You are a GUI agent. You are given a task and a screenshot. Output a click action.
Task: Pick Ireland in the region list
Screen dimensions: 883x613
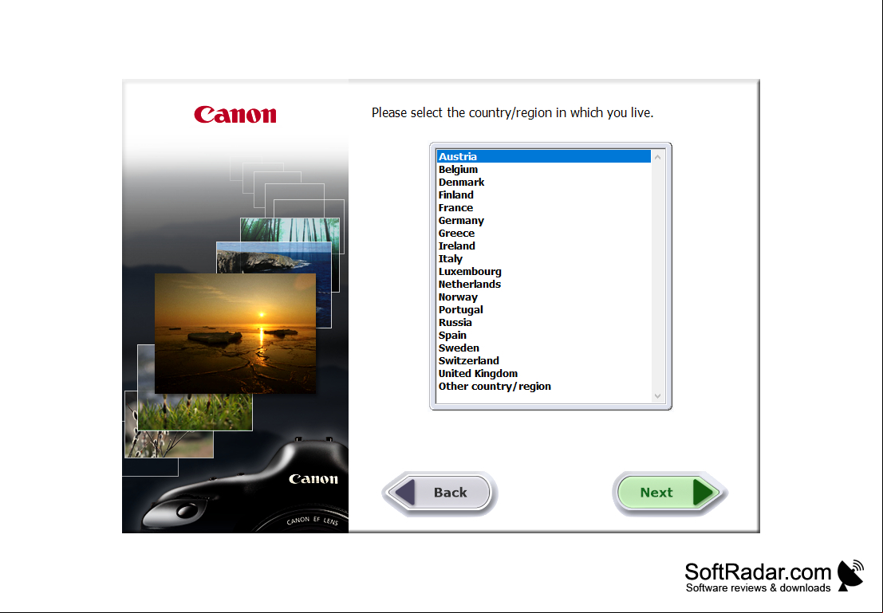543,246
